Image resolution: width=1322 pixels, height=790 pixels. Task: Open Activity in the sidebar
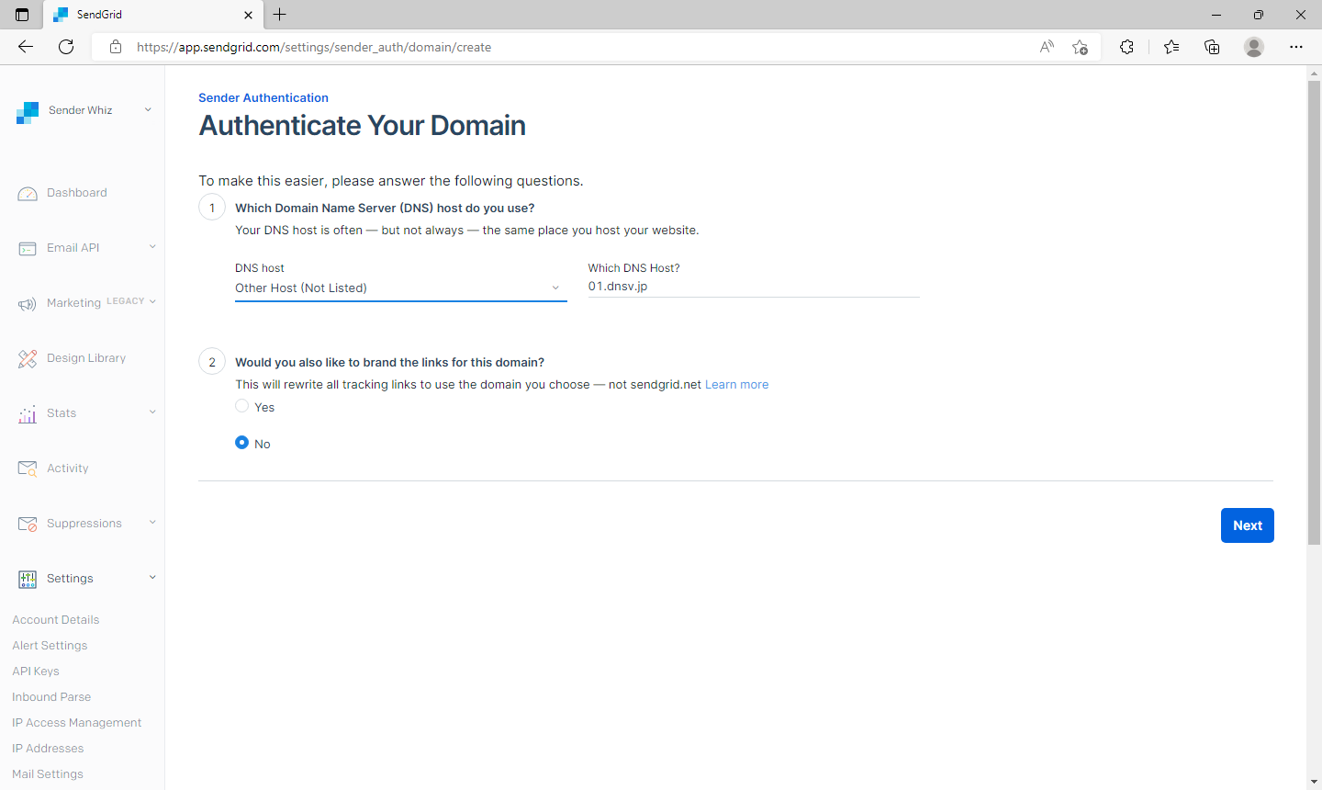(68, 468)
